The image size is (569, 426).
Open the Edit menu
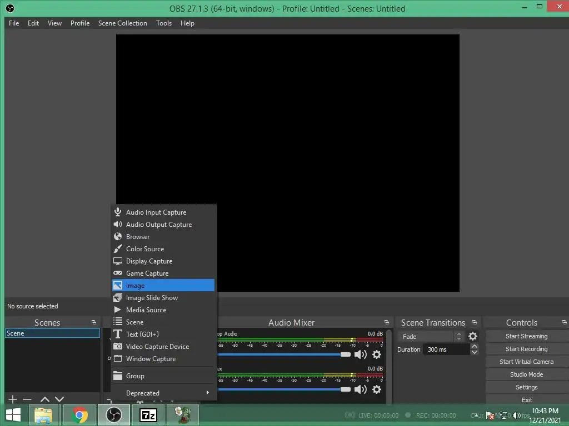click(x=33, y=23)
